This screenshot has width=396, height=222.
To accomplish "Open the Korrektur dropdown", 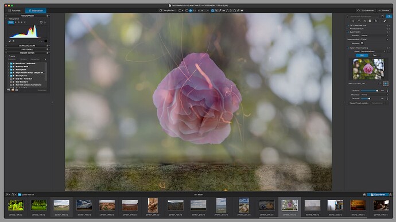I will [375, 36].
